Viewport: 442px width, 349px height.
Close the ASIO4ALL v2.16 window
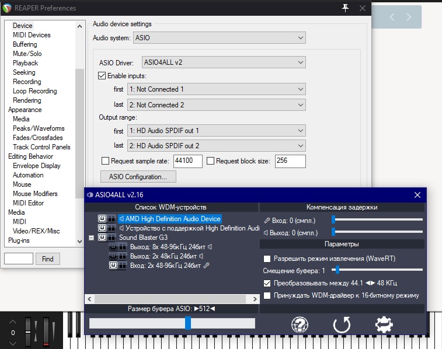tap(417, 195)
